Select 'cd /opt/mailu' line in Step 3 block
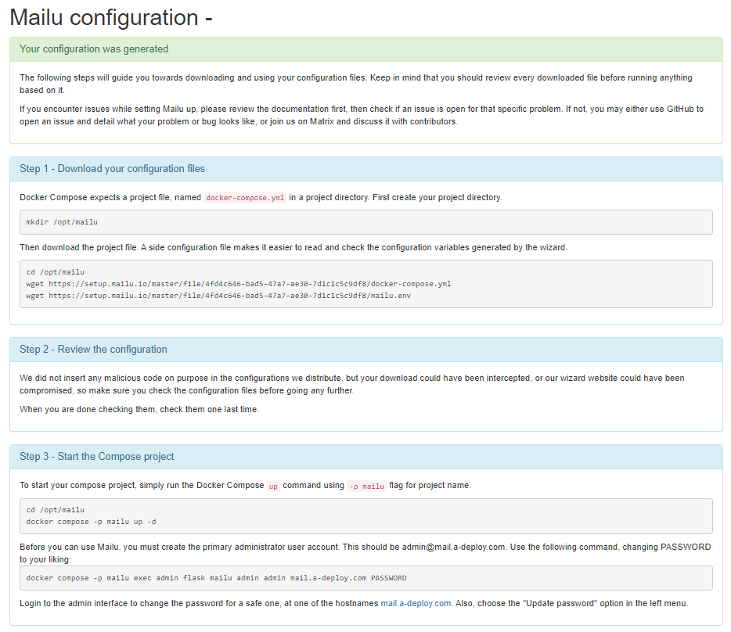731x632 pixels. click(55, 510)
